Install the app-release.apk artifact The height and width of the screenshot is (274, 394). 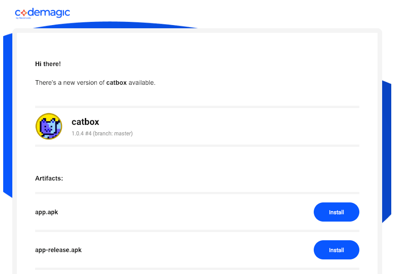pos(336,250)
